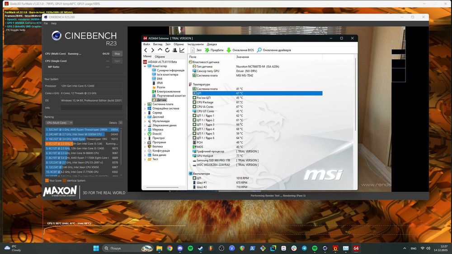This screenshot has height=254, width=452.
Task: Click the taskbar Пошук search box
Action: tap(128, 248)
